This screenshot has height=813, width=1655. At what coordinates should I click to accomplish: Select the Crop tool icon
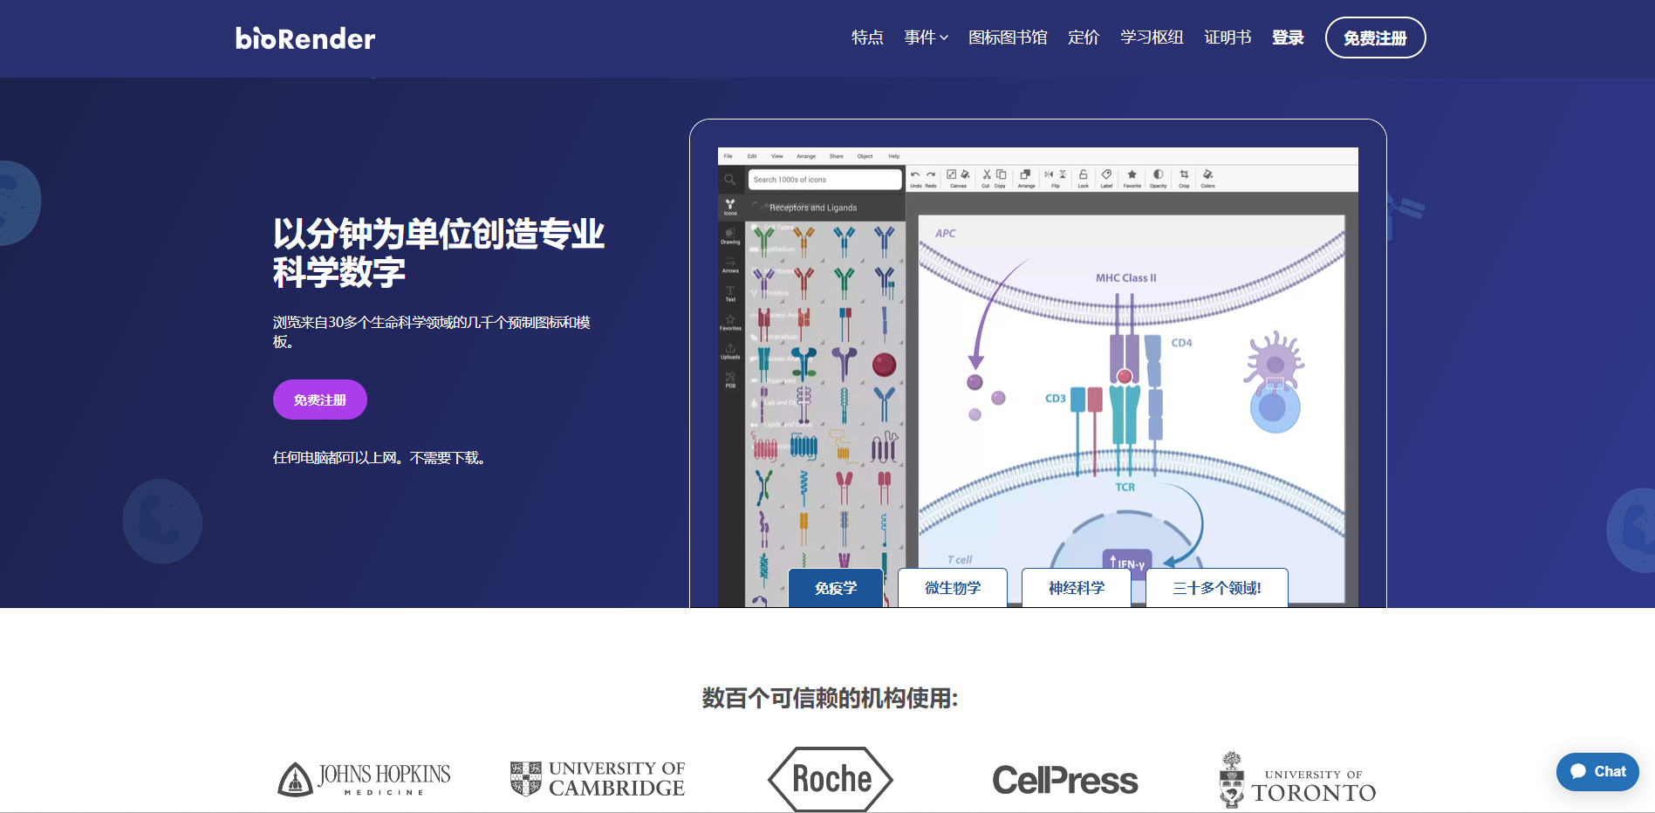(x=1184, y=175)
